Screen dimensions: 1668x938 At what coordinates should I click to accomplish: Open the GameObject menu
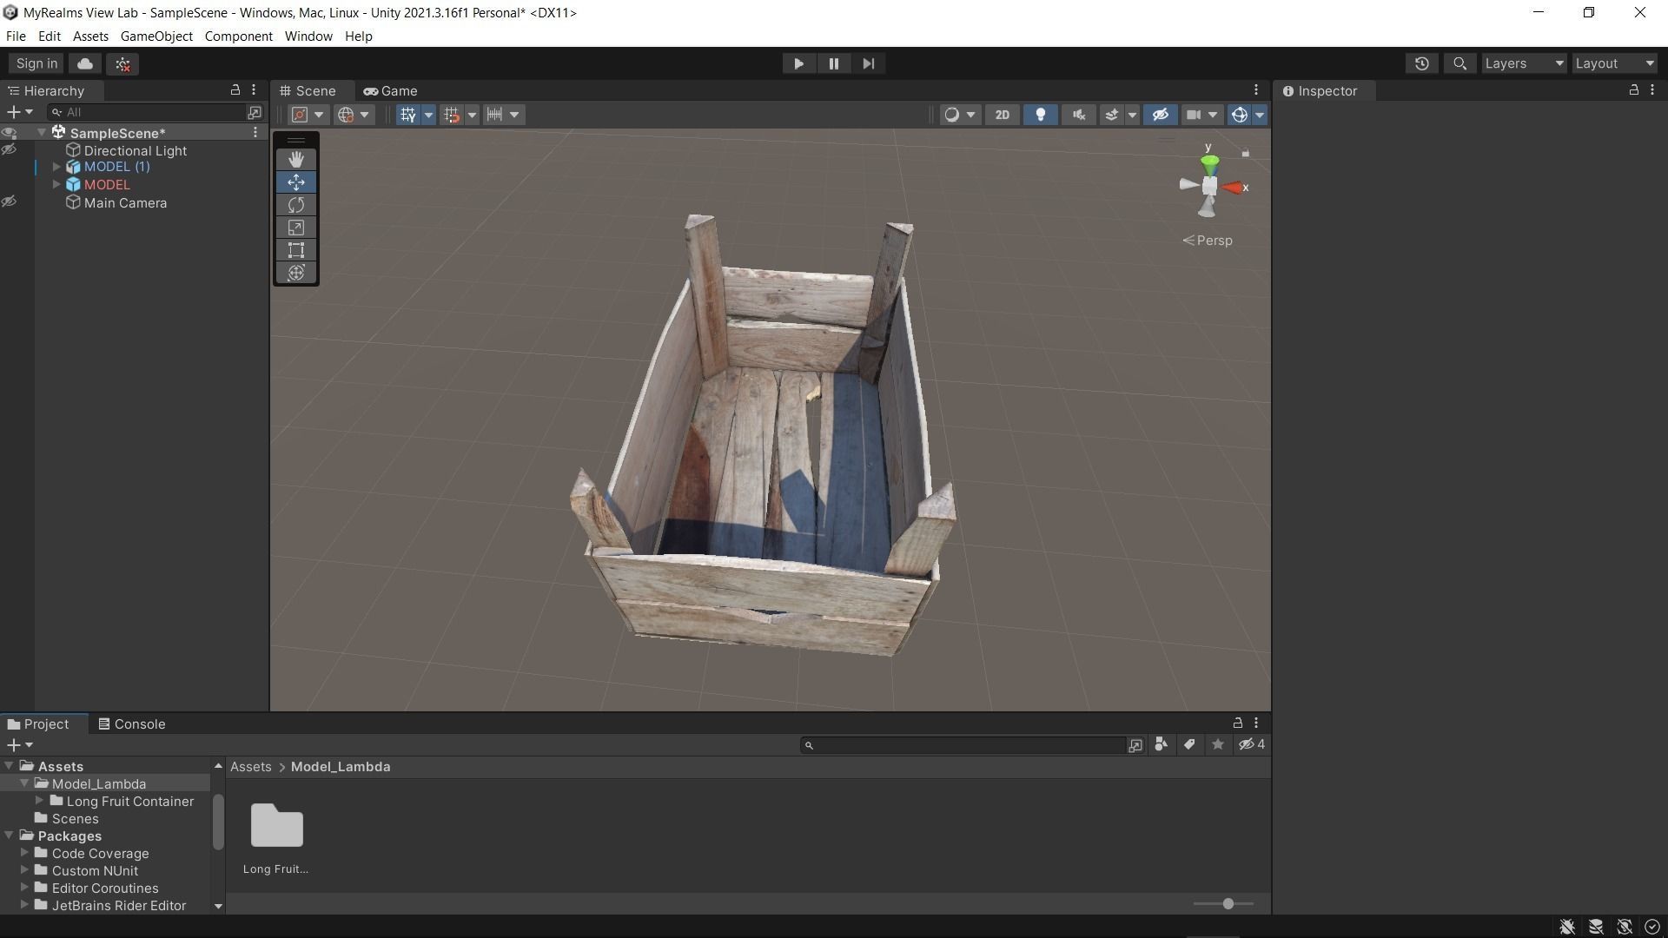tap(156, 36)
